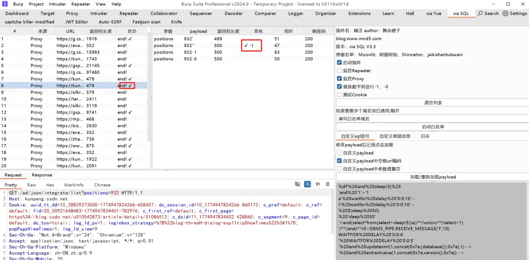Sort by the 状态 column header
This screenshot has height=260, width=529.
[132, 31]
